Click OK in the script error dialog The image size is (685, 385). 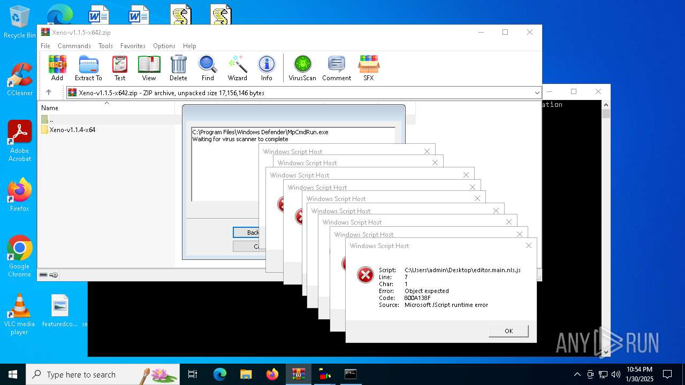[508, 331]
